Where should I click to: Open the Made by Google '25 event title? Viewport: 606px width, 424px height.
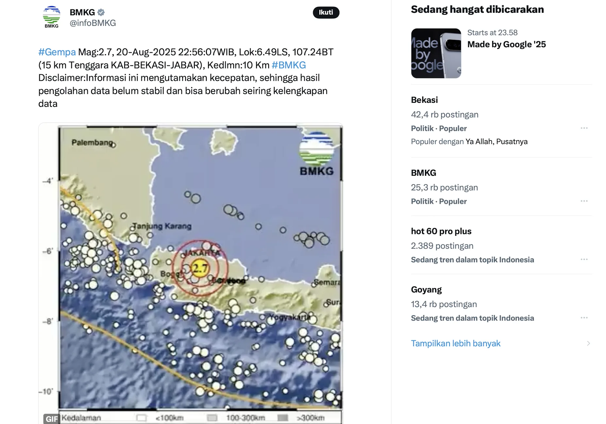[506, 44]
